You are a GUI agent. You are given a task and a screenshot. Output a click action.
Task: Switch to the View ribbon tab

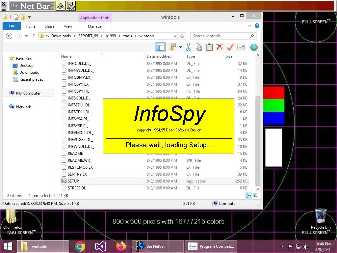[x=68, y=26]
